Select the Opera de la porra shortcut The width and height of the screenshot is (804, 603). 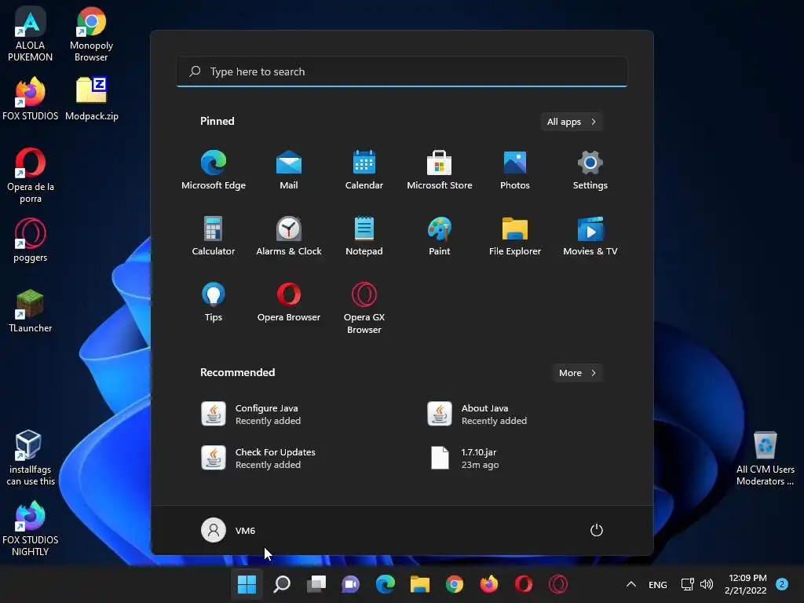31,175
